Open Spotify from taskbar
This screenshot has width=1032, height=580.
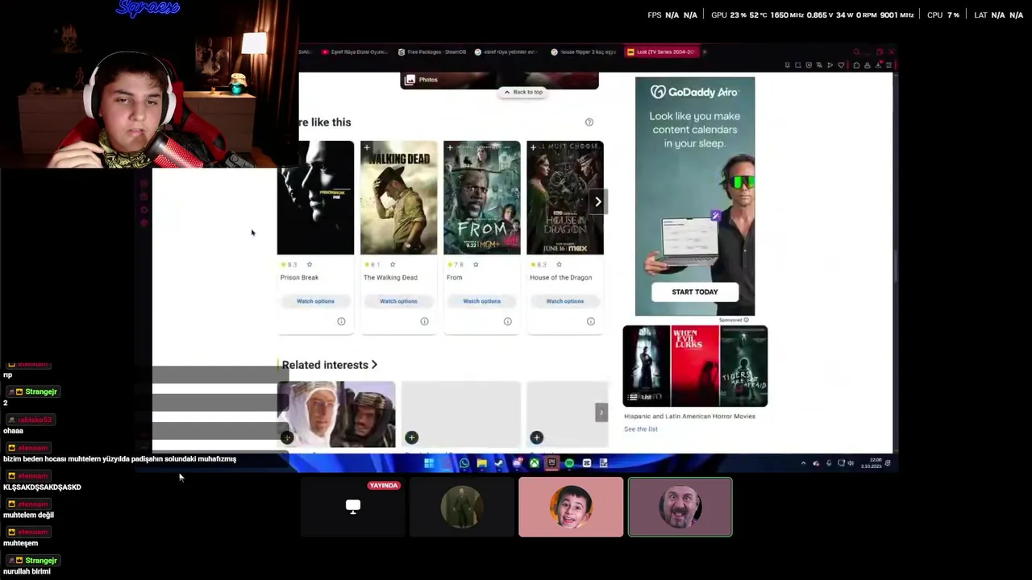click(569, 463)
